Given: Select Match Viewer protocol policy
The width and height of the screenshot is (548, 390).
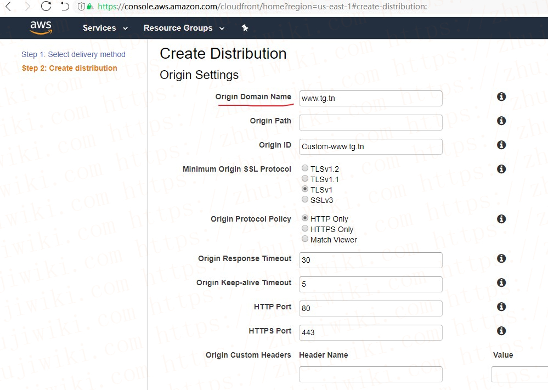Looking at the screenshot, I should point(305,239).
